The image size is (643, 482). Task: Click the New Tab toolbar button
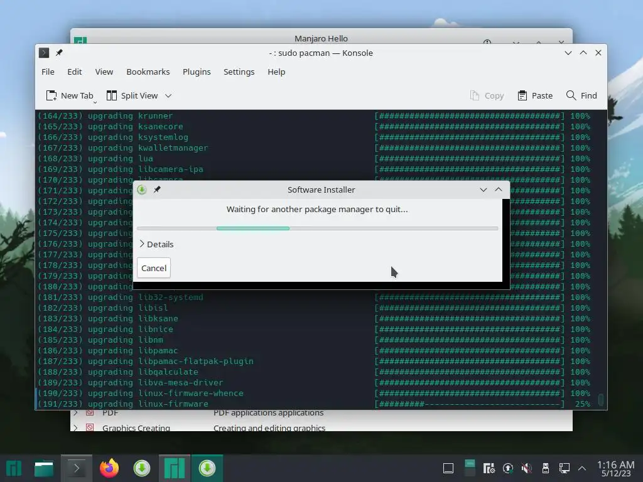coord(70,95)
